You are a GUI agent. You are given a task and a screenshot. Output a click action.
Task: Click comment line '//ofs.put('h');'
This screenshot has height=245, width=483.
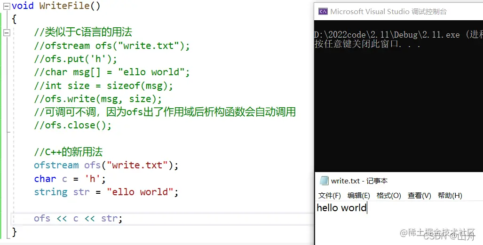(x=75, y=59)
